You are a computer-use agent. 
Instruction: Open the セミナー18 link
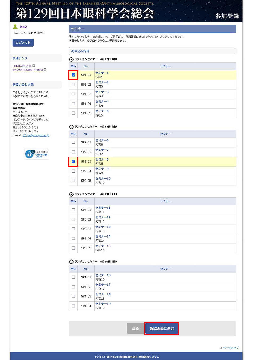point(103,294)
